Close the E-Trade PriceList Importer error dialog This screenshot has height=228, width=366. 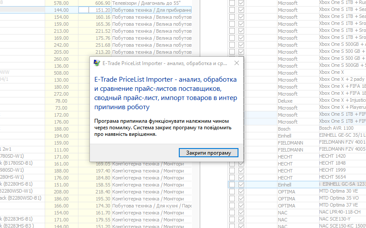point(236,63)
